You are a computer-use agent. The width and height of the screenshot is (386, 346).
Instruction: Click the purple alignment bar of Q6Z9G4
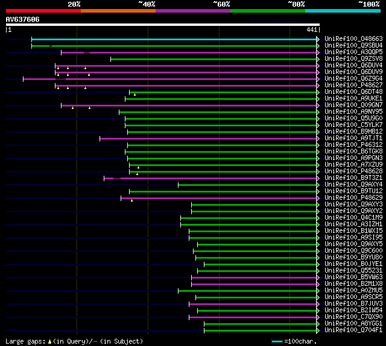point(170,79)
